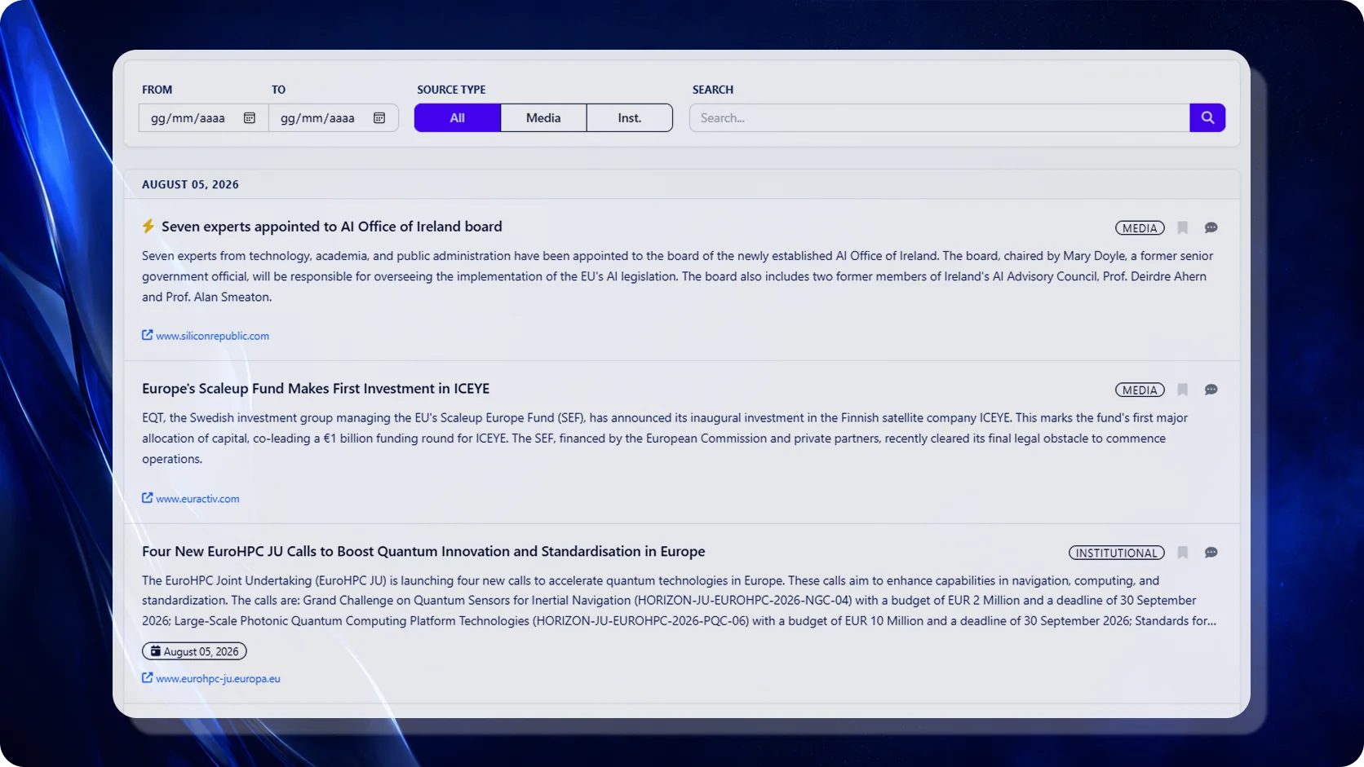
Task: Open the www.siliconrepublic.com link
Action: click(213, 336)
